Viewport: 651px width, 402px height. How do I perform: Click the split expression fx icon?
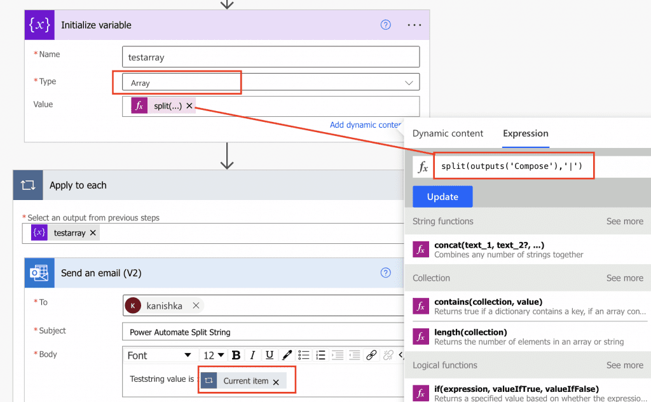click(x=139, y=105)
